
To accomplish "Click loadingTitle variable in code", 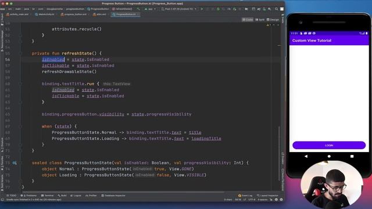I will [x=206, y=139].
